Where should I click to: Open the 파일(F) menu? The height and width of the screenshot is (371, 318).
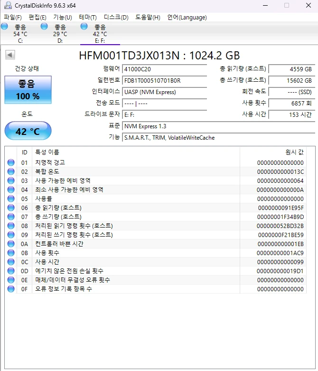13,18
